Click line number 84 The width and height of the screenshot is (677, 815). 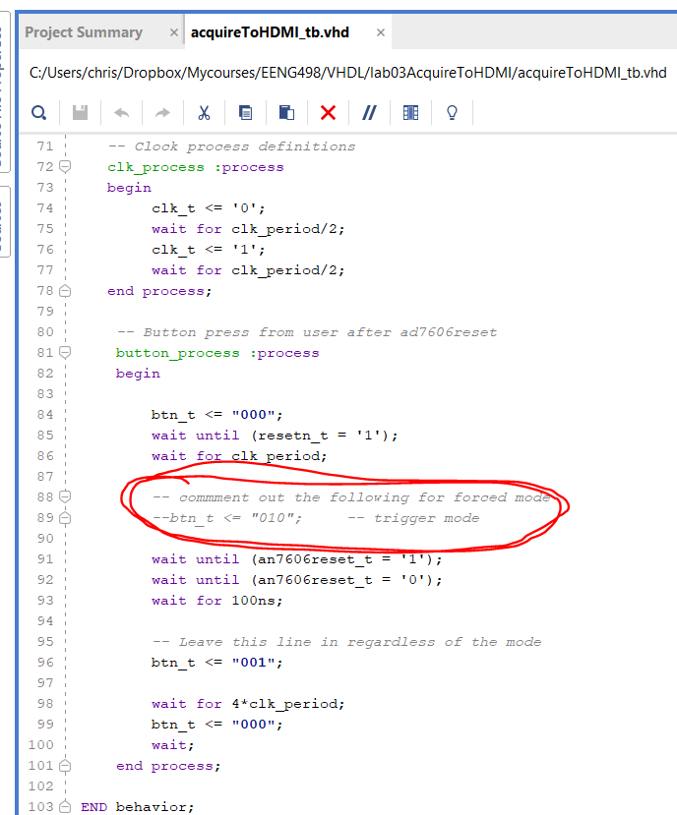point(45,414)
